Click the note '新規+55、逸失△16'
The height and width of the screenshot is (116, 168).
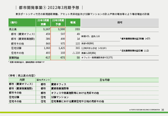pyautogui.click(x=91, y=36)
